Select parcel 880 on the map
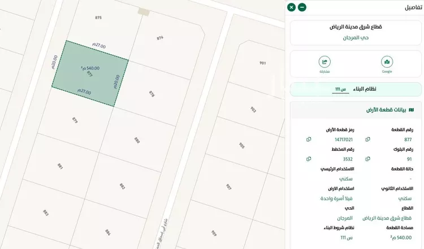 (137, 140)
